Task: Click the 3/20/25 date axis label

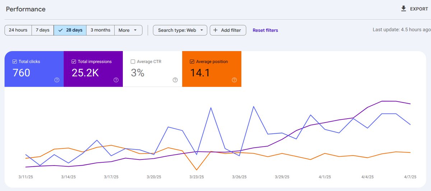Action: point(154,177)
